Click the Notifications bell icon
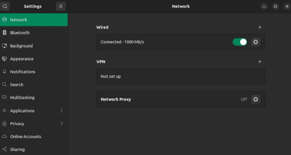The width and height of the screenshot is (291, 155). coord(5,72)
